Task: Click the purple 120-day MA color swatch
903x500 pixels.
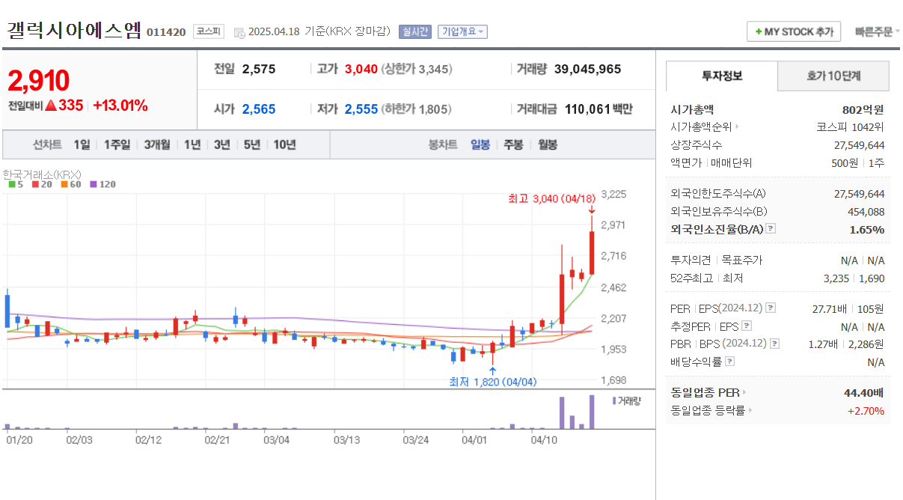Action: 94,183
